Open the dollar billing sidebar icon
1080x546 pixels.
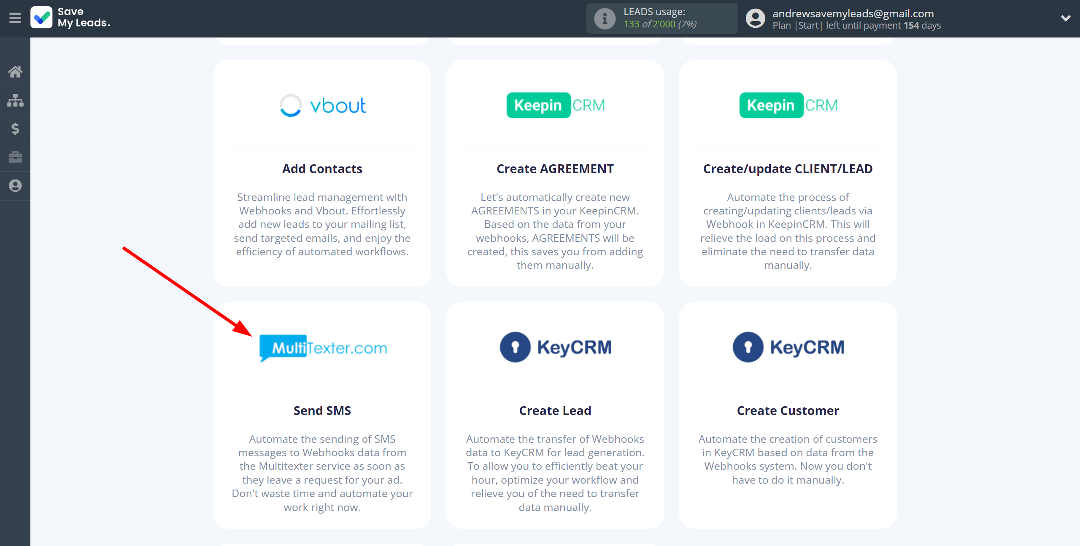coord(15,128)
